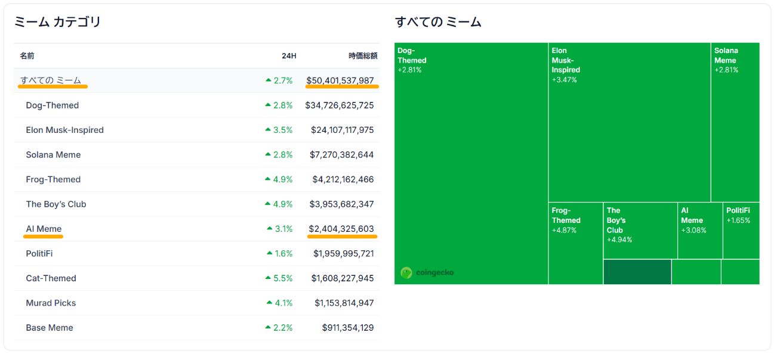Click the Frog-Themed +4.87% treemap tile
Viewport: 774px width, 354px height.
pos(575,244)
